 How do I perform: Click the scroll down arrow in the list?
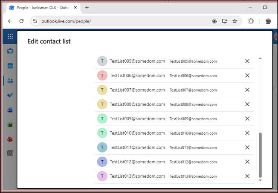[x=260, y=180]
